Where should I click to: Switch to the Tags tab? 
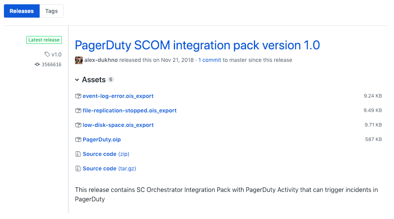coord(51,11)
